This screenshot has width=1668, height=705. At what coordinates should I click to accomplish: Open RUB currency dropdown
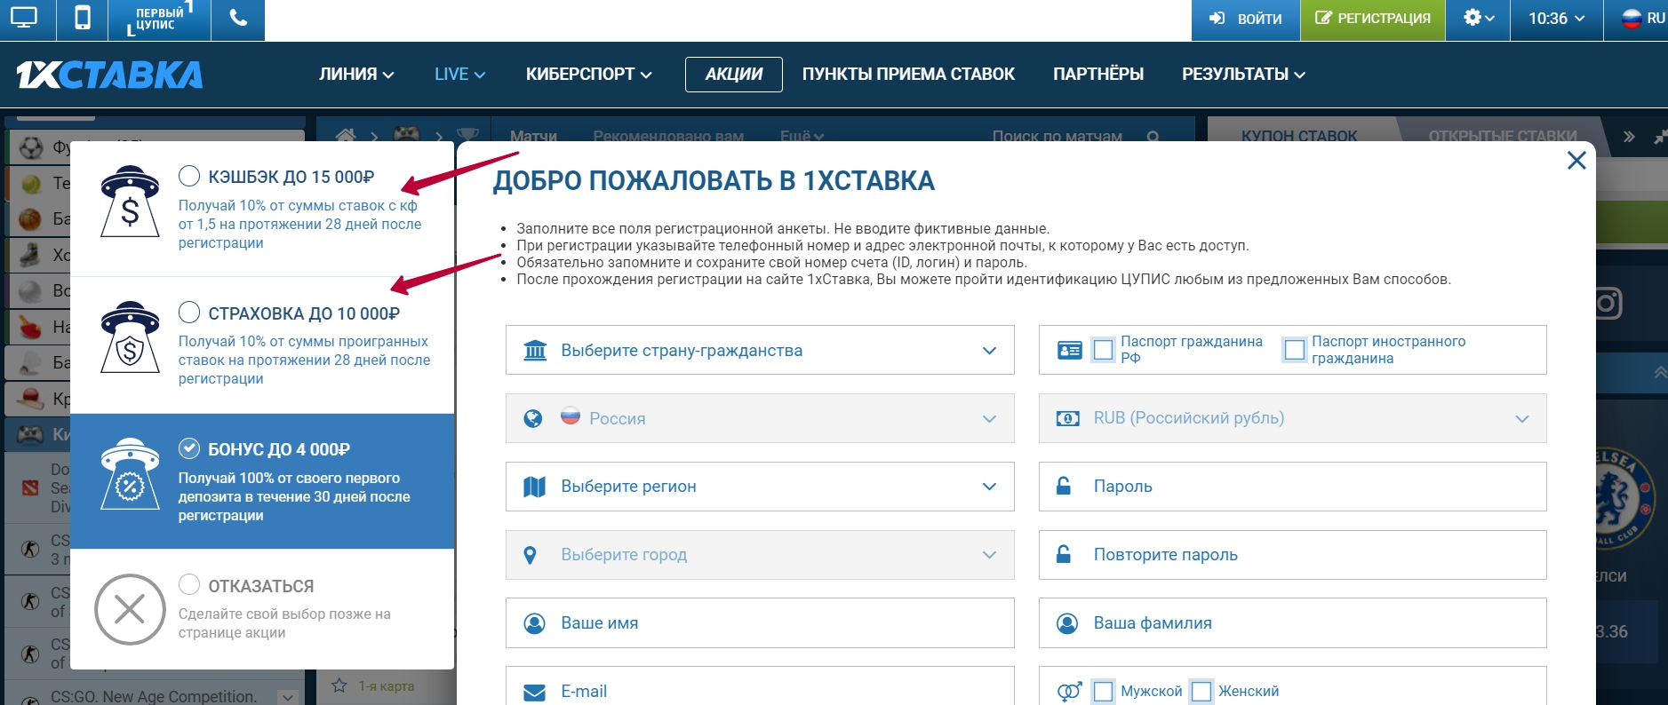click(x=1292, y=418)
